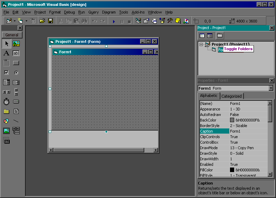Image resolution: width=276 pixels, height=198 pixels.
Task: Open Properties Window from toolbar
Action: [146, 21]
